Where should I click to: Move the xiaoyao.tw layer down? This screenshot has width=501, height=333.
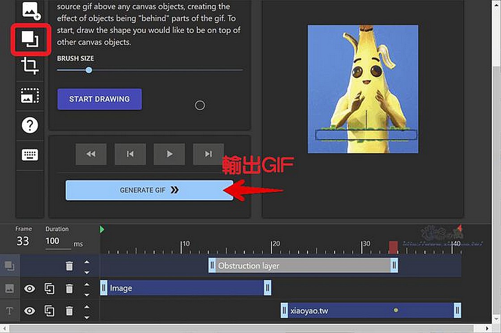coord(87,317)
